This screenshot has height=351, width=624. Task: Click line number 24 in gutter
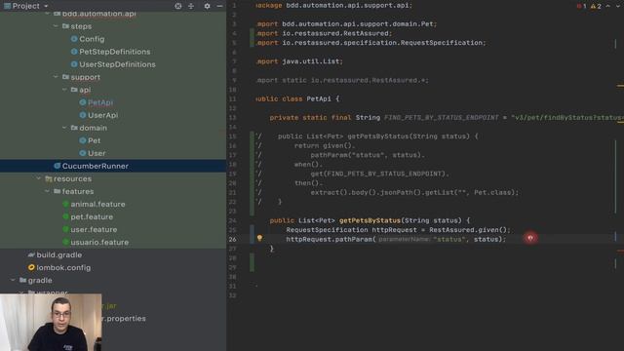coord(232,220)
